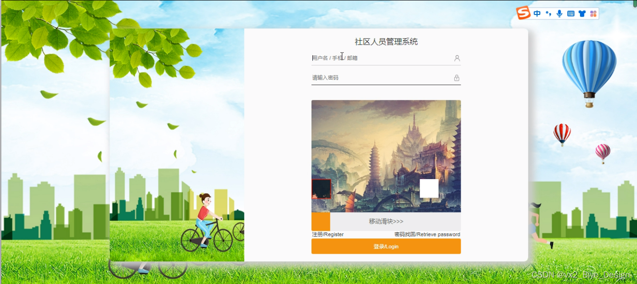Open the 注册/Register link
The height and width of the screenshot is (284, 637).
point(328,234)
